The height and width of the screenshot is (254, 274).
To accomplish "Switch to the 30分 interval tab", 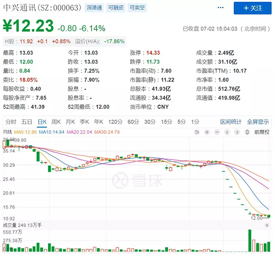I will click(x=150, y=122).
